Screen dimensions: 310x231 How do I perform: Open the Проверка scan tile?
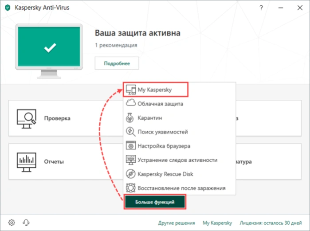[66, 118]
